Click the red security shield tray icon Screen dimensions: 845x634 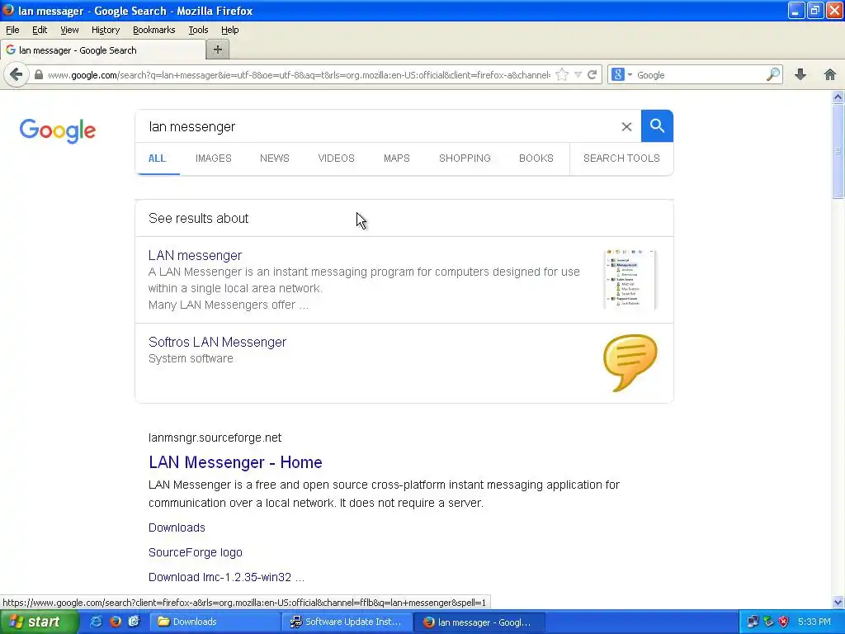784,622
